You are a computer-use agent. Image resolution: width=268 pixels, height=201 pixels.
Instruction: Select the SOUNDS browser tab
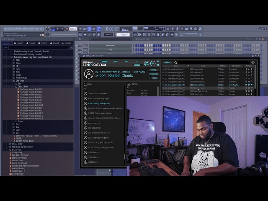click(54, 43)
